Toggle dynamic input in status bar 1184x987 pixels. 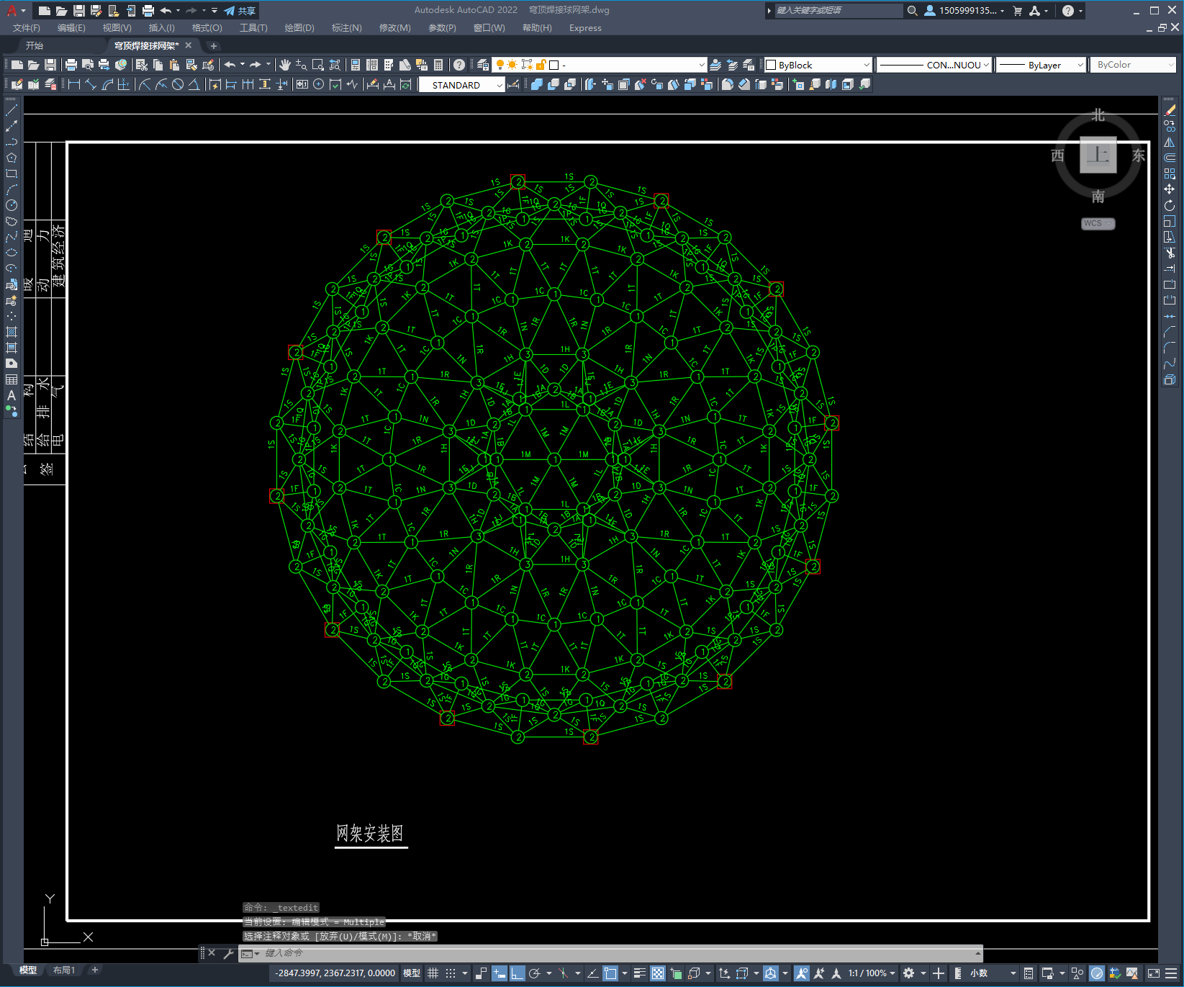(500, 973)
